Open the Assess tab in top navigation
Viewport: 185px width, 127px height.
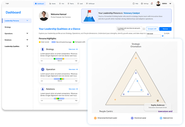[52, 4]
